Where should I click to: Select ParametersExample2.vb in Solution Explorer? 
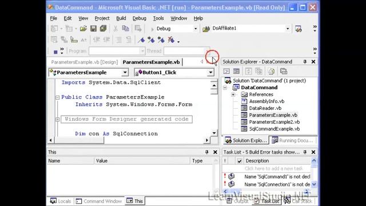pyautogui.click(x=274, y=122)
